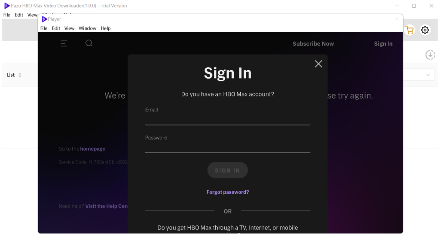440x247 pixels.
Task: Open the hamburger navigation menu icon
Action: click(x=64, y=43)
